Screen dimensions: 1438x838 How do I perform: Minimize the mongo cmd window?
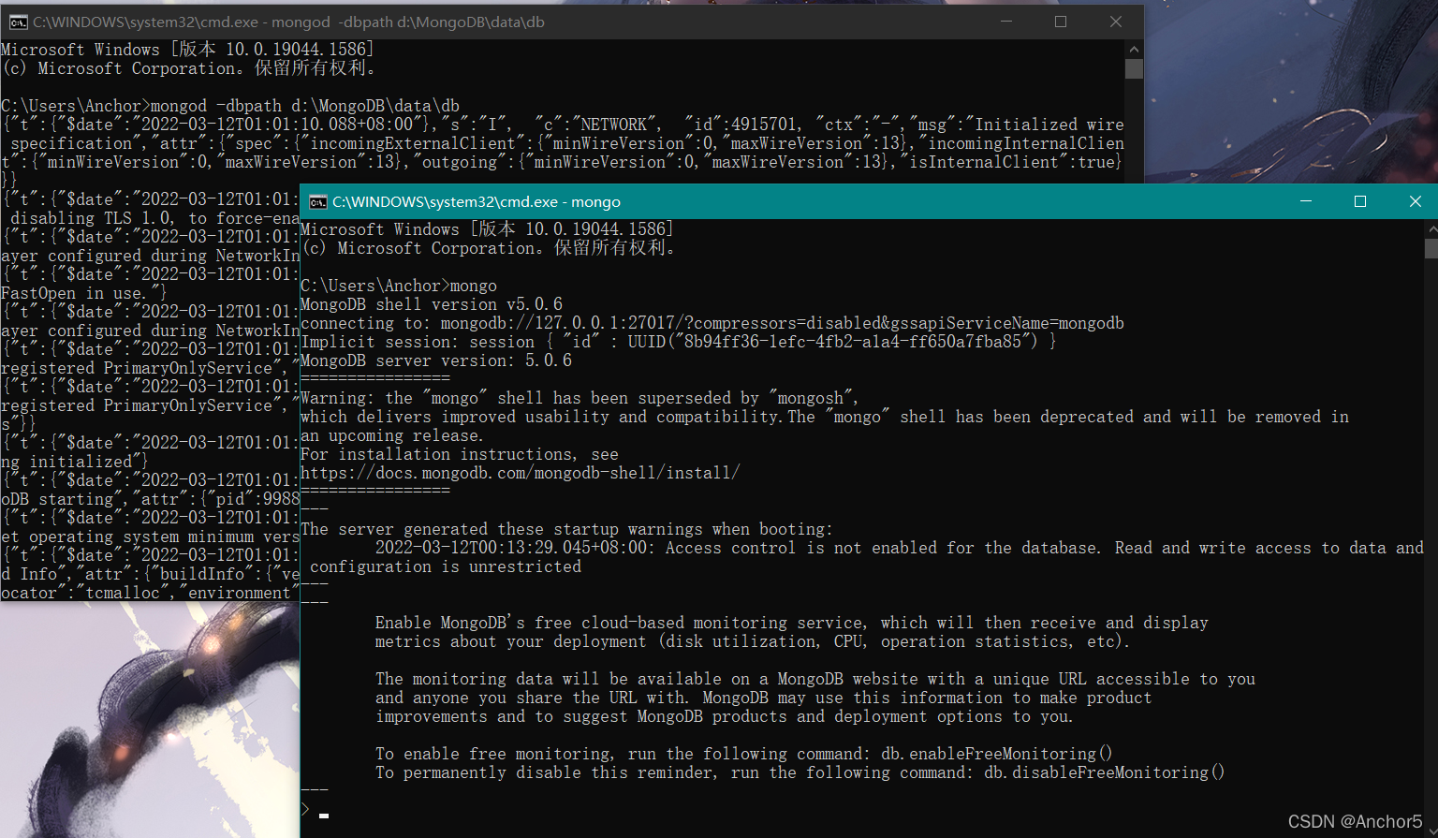click(1306, 201)
